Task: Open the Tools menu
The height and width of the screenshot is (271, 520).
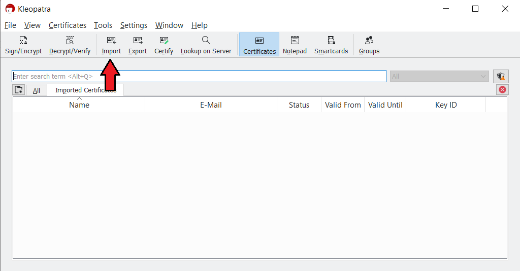Action: (x=103, y=25)
